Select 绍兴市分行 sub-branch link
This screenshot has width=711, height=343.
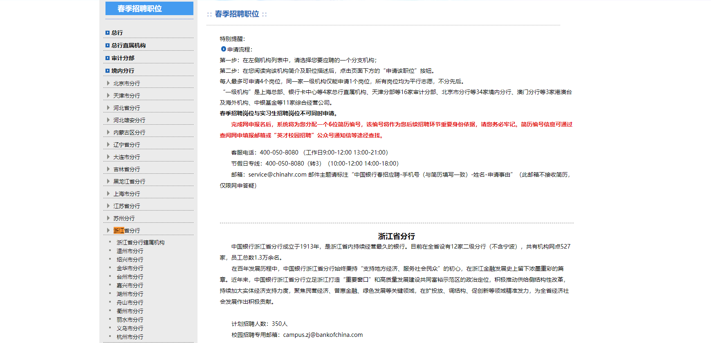pyautogui.click(x=130, y=260)
